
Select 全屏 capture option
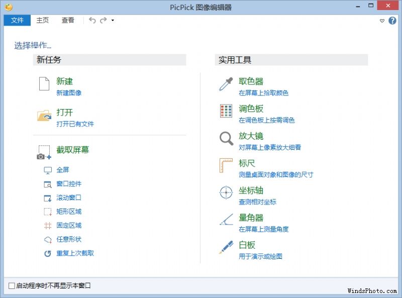pyautogui.click(x=63, y=170)
